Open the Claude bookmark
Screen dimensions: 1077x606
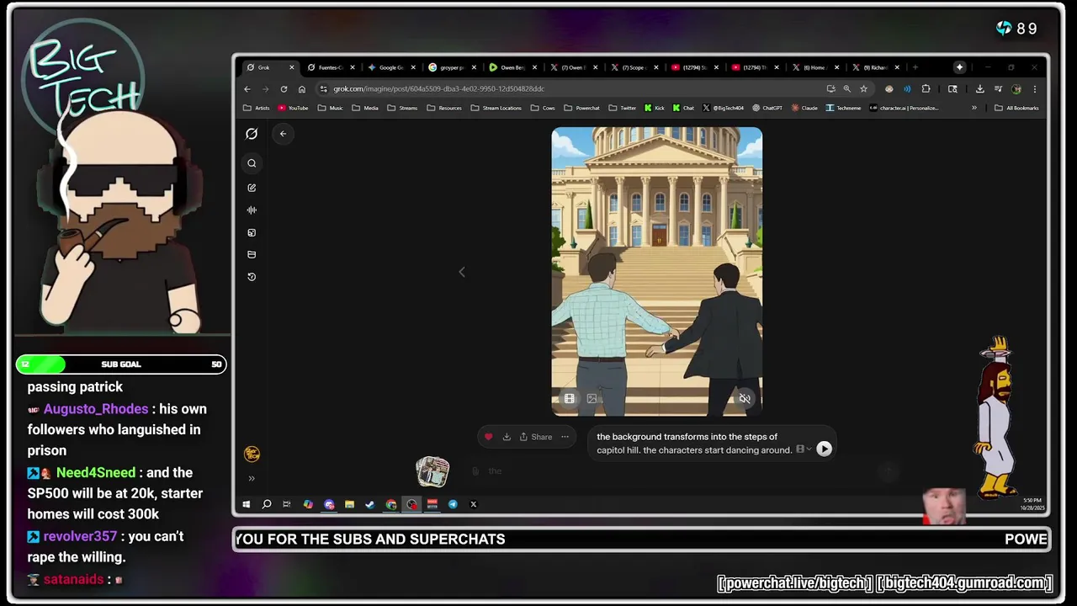click(804, 108)
